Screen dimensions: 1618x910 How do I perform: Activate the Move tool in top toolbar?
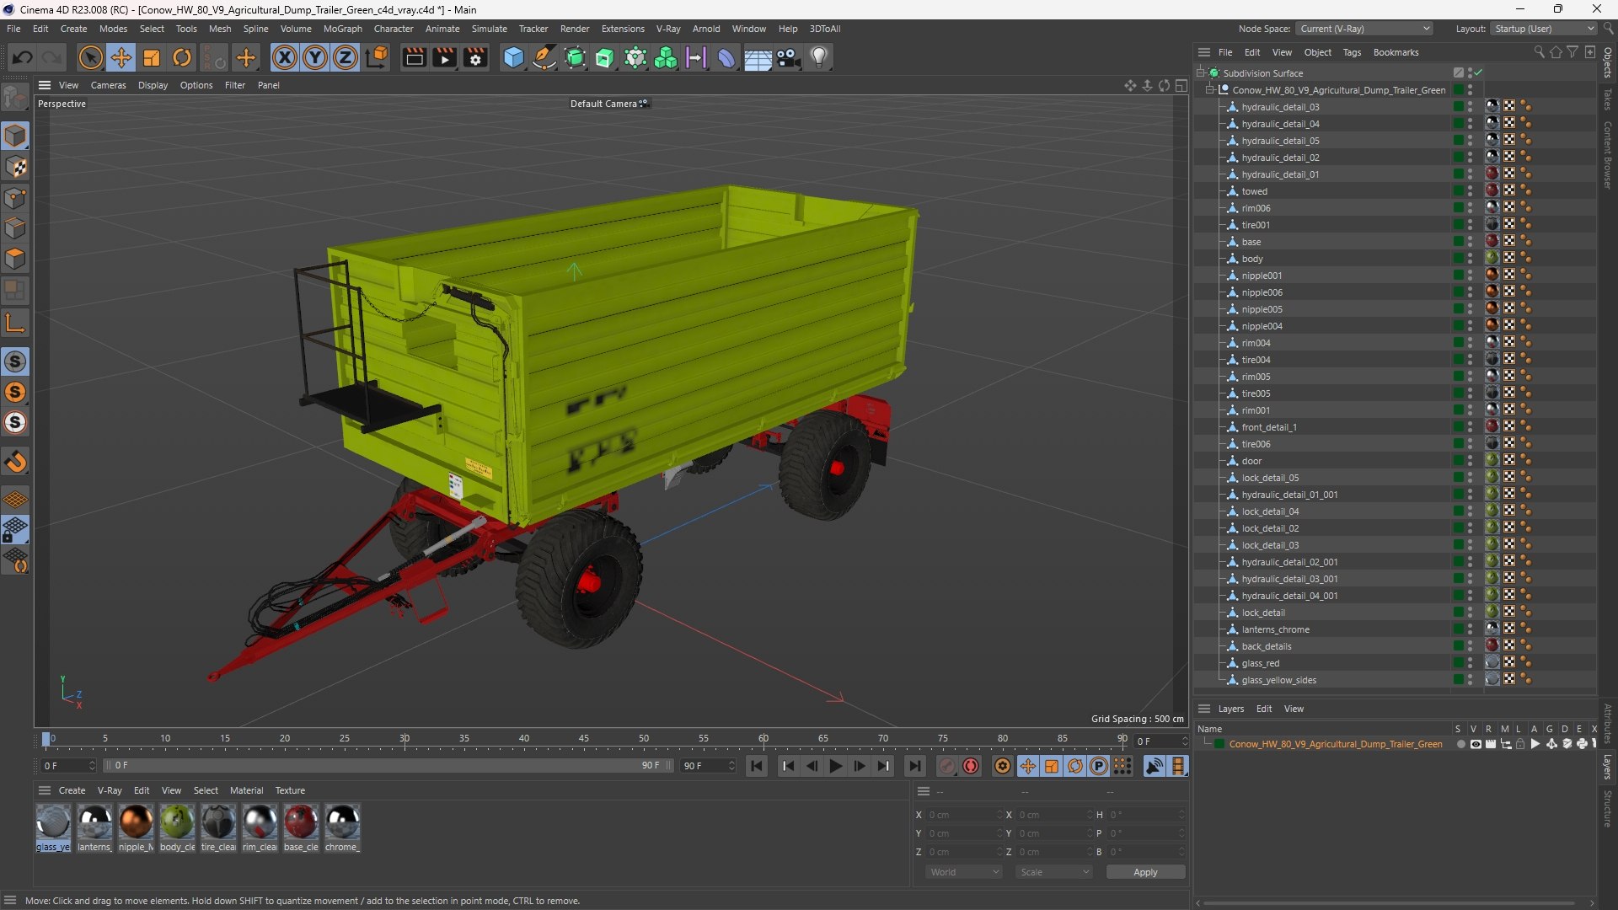pos(121,57)
